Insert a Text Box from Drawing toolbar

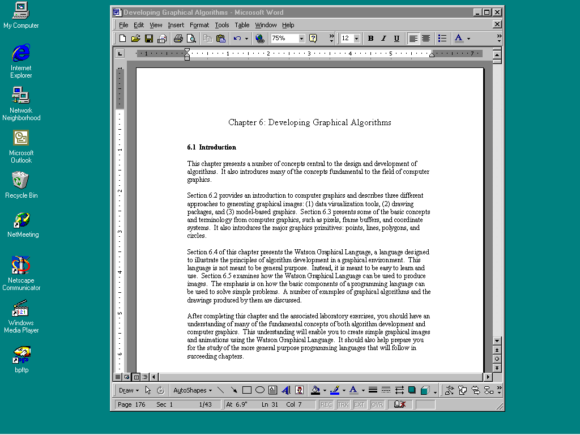[273, 390]
